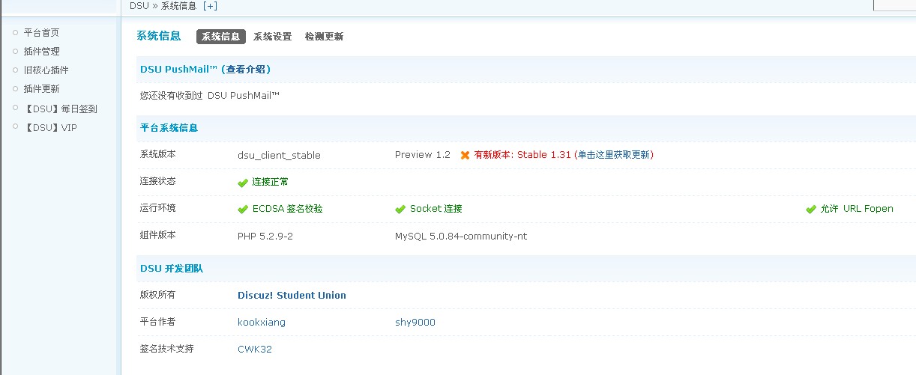Screen dimensions: 916x375
Task: Open the 【DSU】每日签到 sidebar item
Action: click(x=60, y=109)
